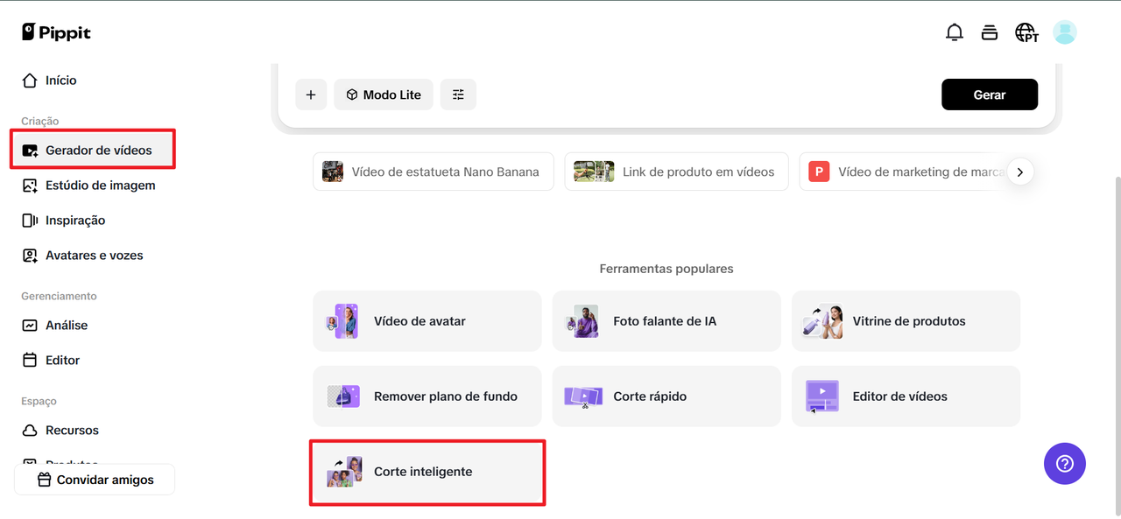This screenshot has width=1121, height=519.
Task: Select Vídeo de estatueta Nano Banana suggestion
Action: 433,172
